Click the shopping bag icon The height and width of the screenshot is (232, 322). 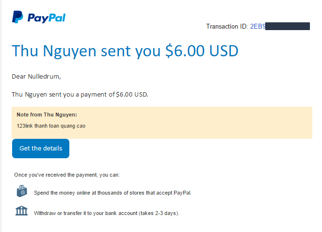21,192
